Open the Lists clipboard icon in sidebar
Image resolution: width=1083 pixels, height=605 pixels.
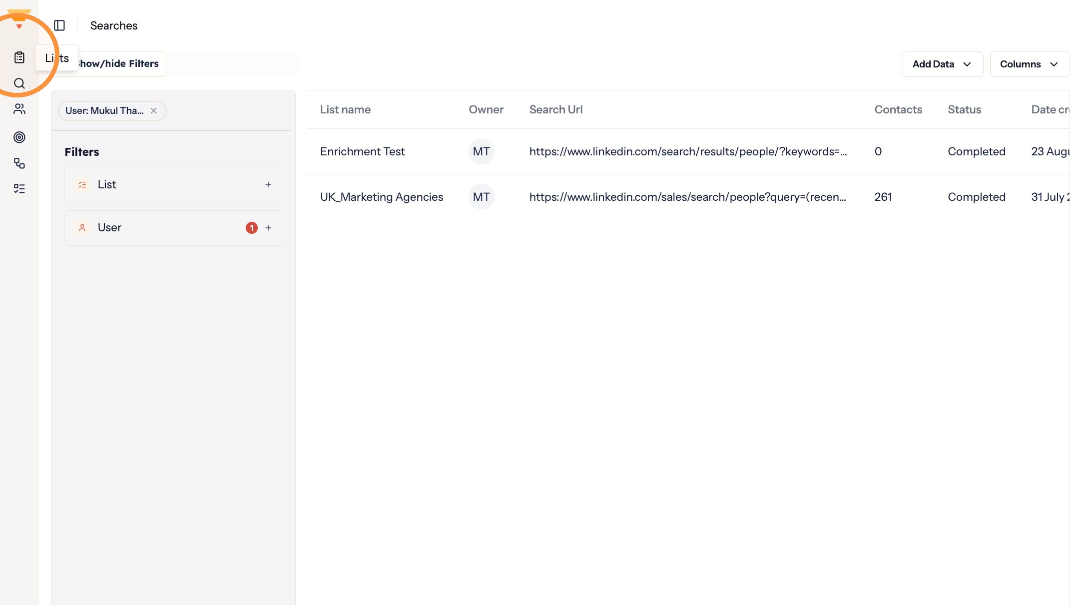click(x=19, y=57)
